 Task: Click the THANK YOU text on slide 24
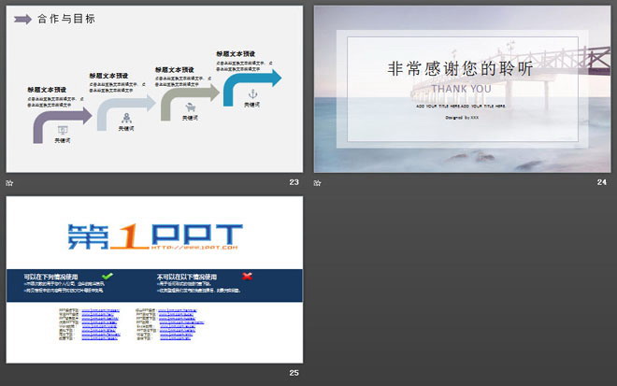(461, 89)
